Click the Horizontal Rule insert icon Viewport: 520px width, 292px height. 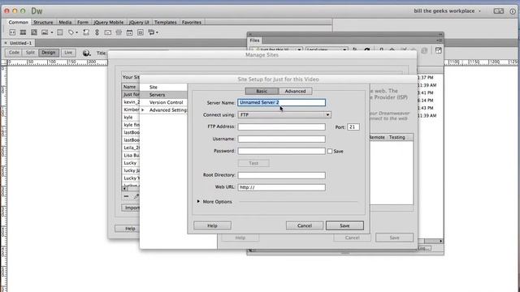point(119,32)
